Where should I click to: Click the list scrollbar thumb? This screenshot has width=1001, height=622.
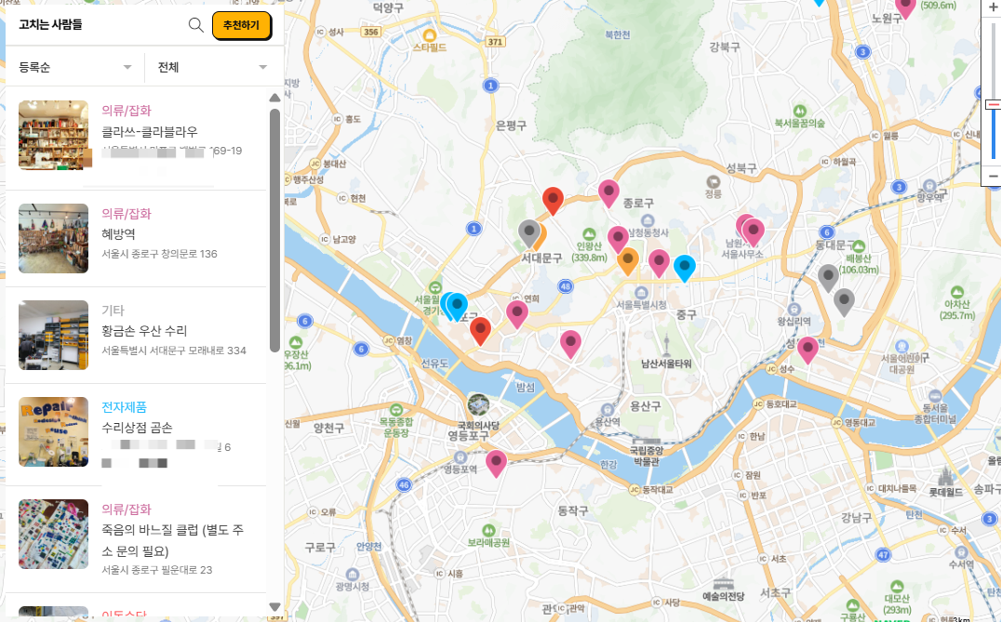point(274,231)
